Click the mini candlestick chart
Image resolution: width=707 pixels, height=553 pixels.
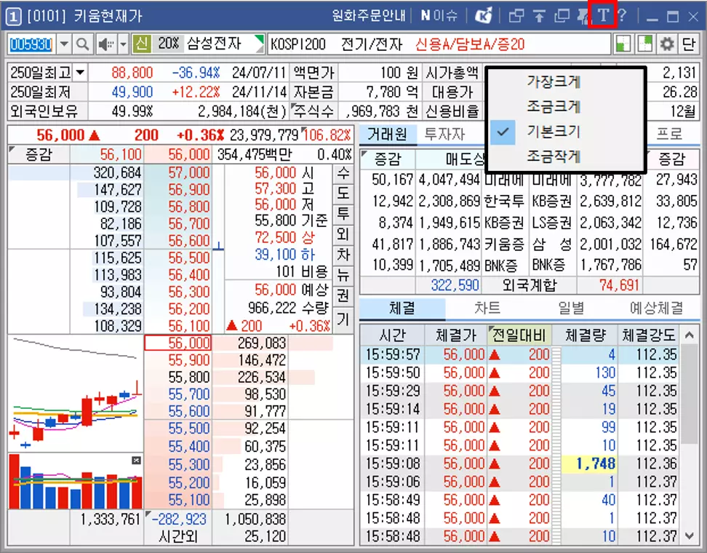76,394
